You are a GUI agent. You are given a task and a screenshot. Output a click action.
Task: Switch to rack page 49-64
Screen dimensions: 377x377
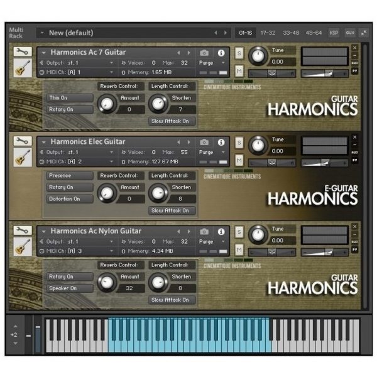[x=314, y=33]
